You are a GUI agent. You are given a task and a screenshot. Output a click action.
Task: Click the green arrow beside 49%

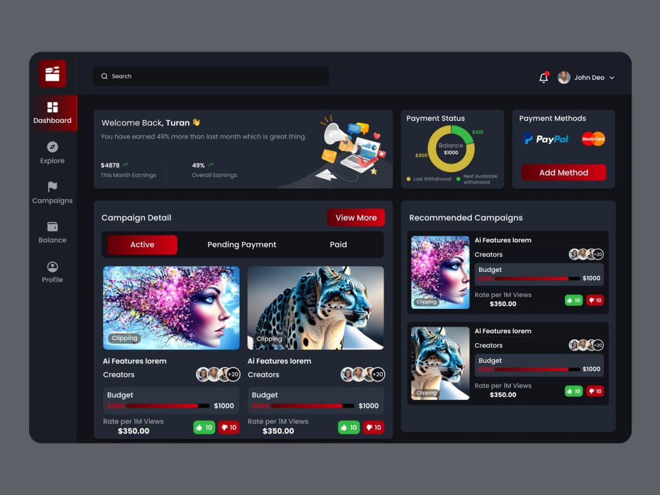(x=211, y=165)
